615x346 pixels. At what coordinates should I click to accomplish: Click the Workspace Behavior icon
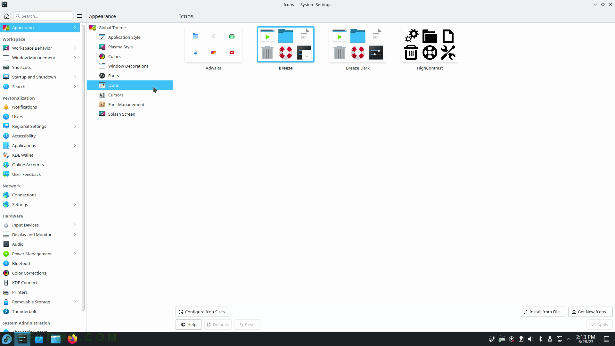coord(6,48)
